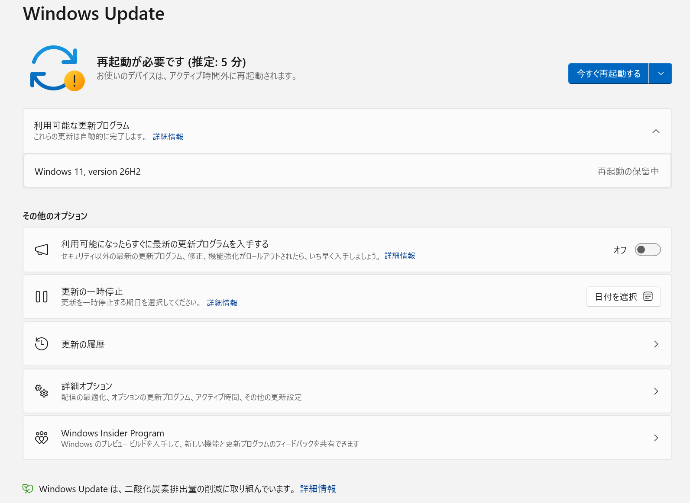Screen dimensions: 690x503
Task: Open the 日付を選択 pause date dropdown
Action: (623, 297)
